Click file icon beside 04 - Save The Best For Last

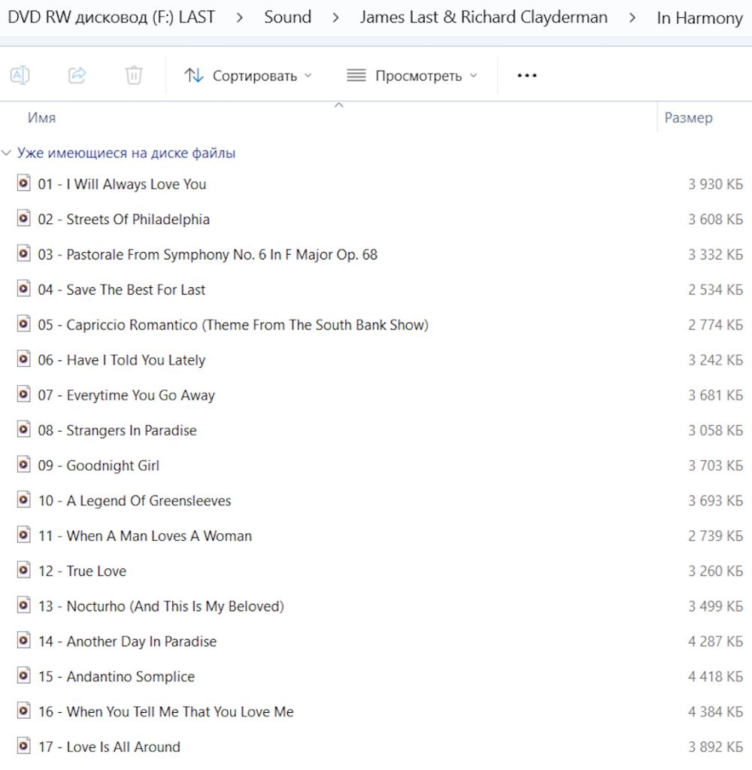pyautogui.click(x=23, y=289)
